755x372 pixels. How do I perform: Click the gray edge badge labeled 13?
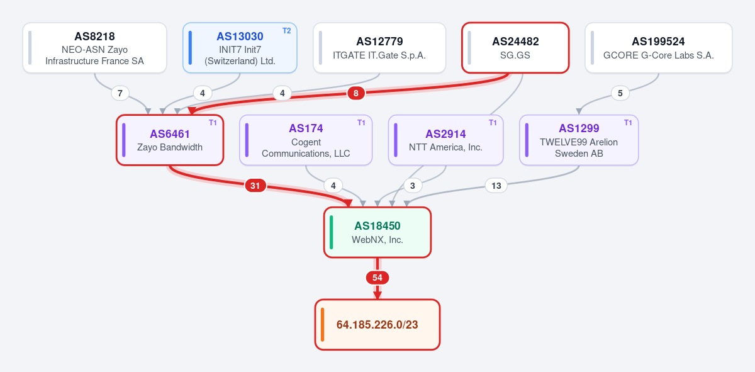[496, 186]
